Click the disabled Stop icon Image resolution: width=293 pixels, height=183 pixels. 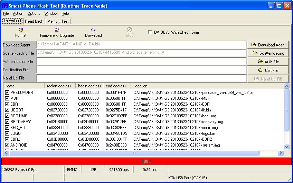[x=129, y=30]
